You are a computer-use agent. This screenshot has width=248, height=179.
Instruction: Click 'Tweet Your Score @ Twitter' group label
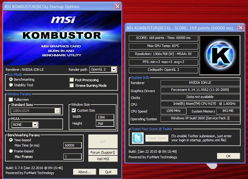tap(152, 129)
